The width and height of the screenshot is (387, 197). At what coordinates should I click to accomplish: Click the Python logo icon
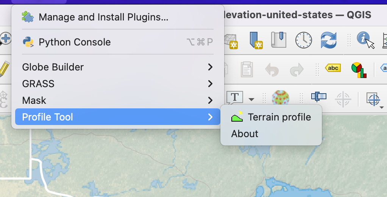coord(28,42)
